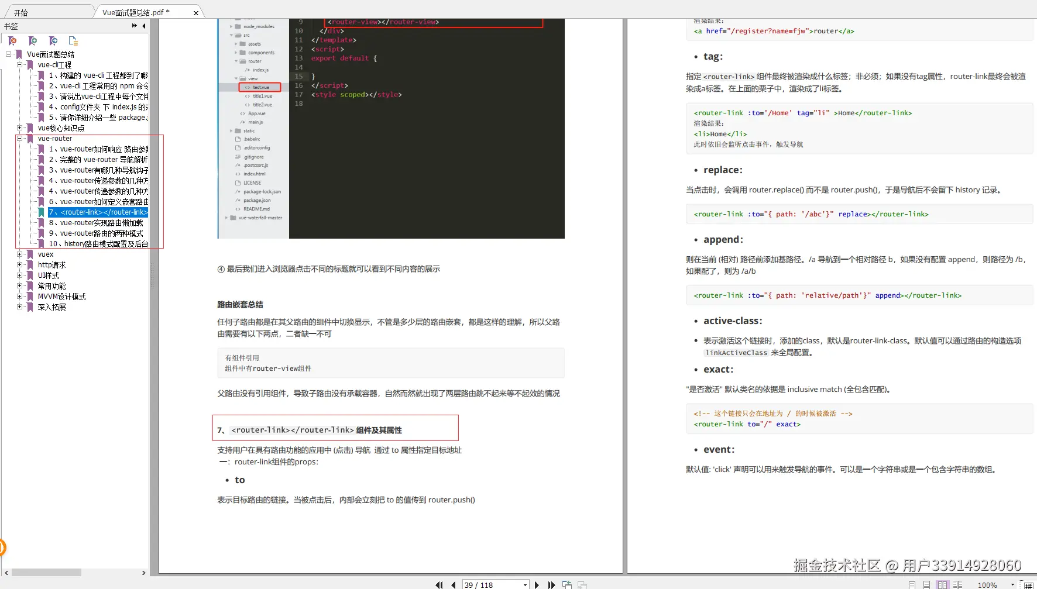The image size is (1037, 589).
Task: Open the page number dropdown
Action: tap(525, 585)
